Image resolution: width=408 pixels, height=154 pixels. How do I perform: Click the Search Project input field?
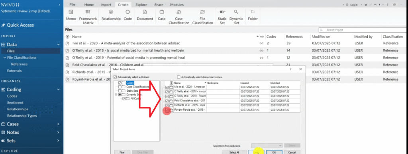pyautogui.click(x=363, y=30)
